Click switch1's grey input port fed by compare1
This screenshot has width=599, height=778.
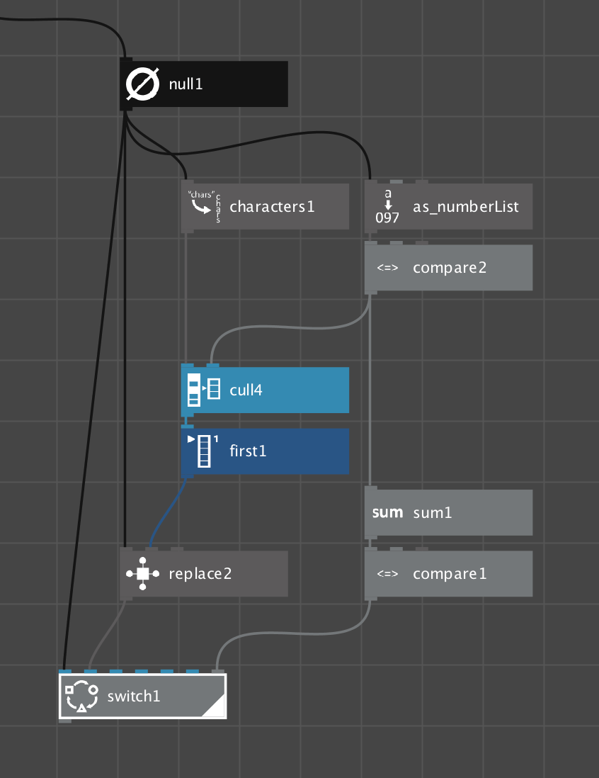[x=217, y=672]
